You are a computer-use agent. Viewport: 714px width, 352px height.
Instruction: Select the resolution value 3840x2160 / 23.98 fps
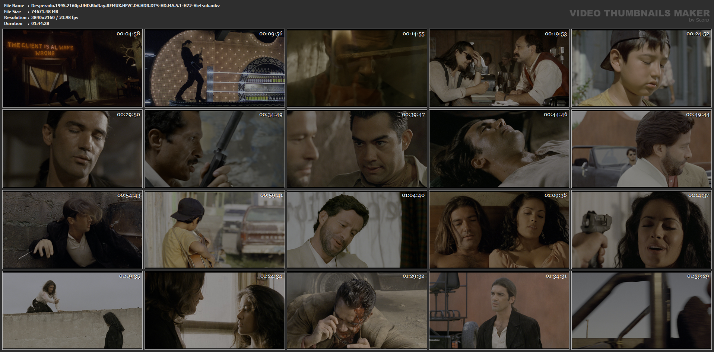pos(55,17)
